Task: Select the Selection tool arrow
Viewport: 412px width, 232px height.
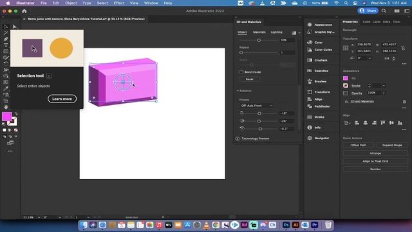Action: [6, 26]
